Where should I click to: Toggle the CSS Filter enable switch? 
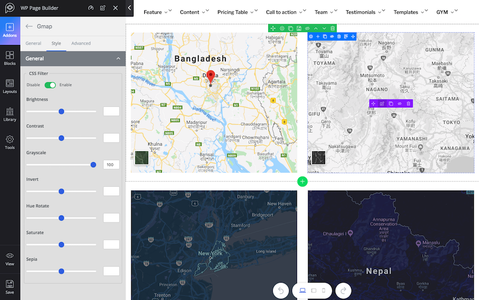point(50,85)
